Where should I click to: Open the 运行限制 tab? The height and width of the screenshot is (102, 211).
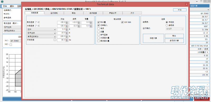[54, 13]
